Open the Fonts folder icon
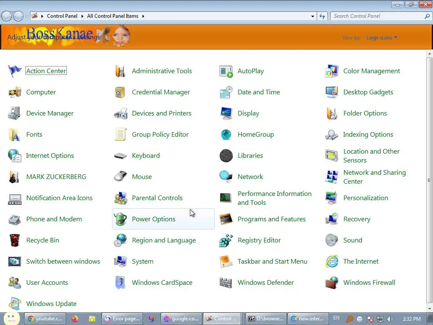The image size is (433, 325). point(15,135)
